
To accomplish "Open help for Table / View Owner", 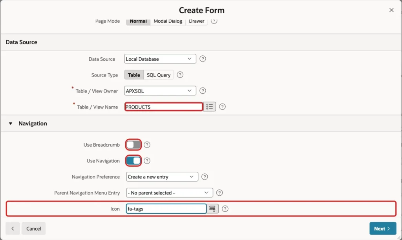I will [203, 91].
